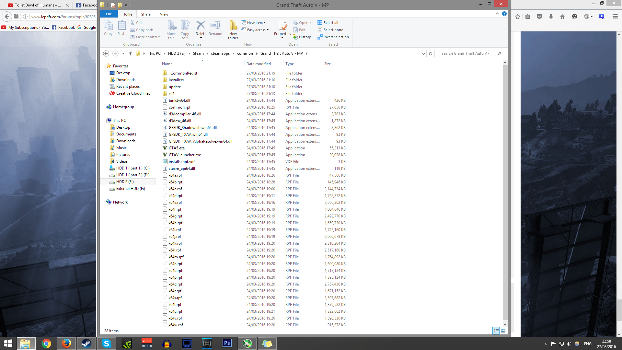Switch to details view in status bar

click(496, 331)
